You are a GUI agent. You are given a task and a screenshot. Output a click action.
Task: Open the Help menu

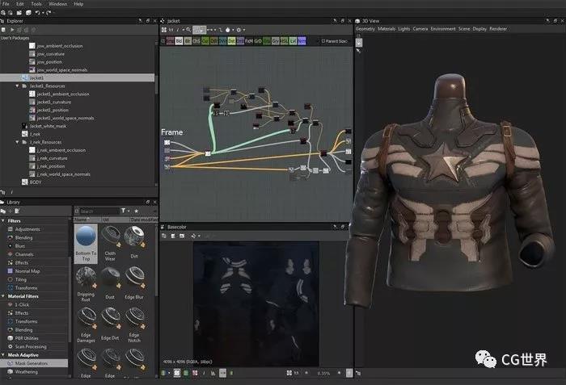coord(78,4)
